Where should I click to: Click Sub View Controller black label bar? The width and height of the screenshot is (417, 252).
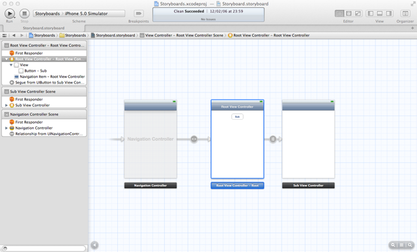click(308, 186)
